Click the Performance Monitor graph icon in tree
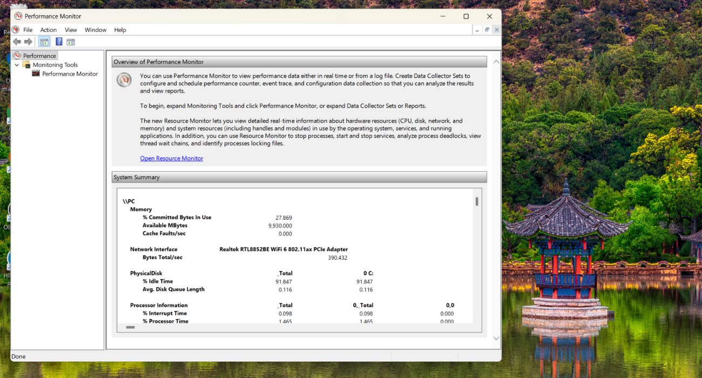Image resolution: width=702 pixels, height=378 pixels. [36, 73]
